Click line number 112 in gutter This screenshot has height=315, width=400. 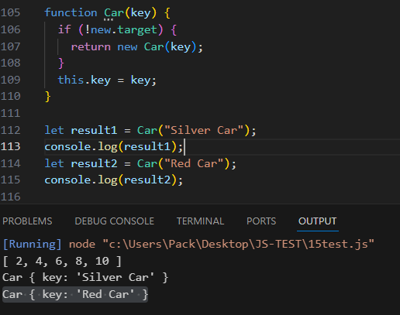tap(10, 130)
